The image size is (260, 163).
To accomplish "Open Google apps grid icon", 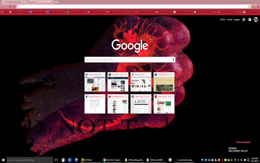I will (x=244, y=20).
